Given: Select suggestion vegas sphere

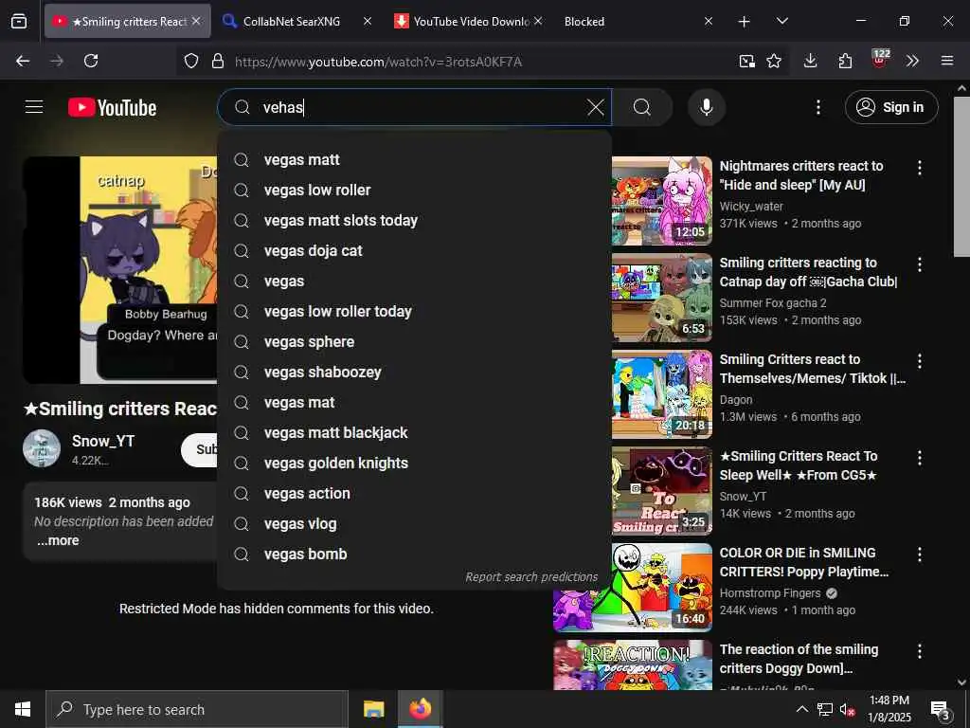Looking at the screenshot, I should point(415,341).
